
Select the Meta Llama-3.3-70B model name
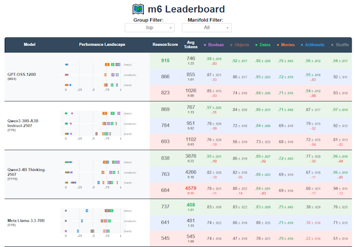click(26, 220)
